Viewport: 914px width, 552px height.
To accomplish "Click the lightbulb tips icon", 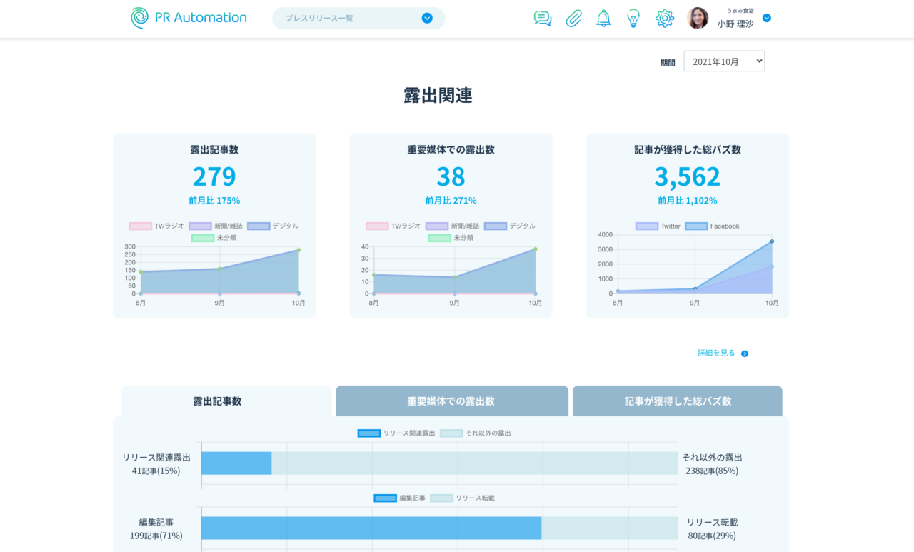I will 633,19.
